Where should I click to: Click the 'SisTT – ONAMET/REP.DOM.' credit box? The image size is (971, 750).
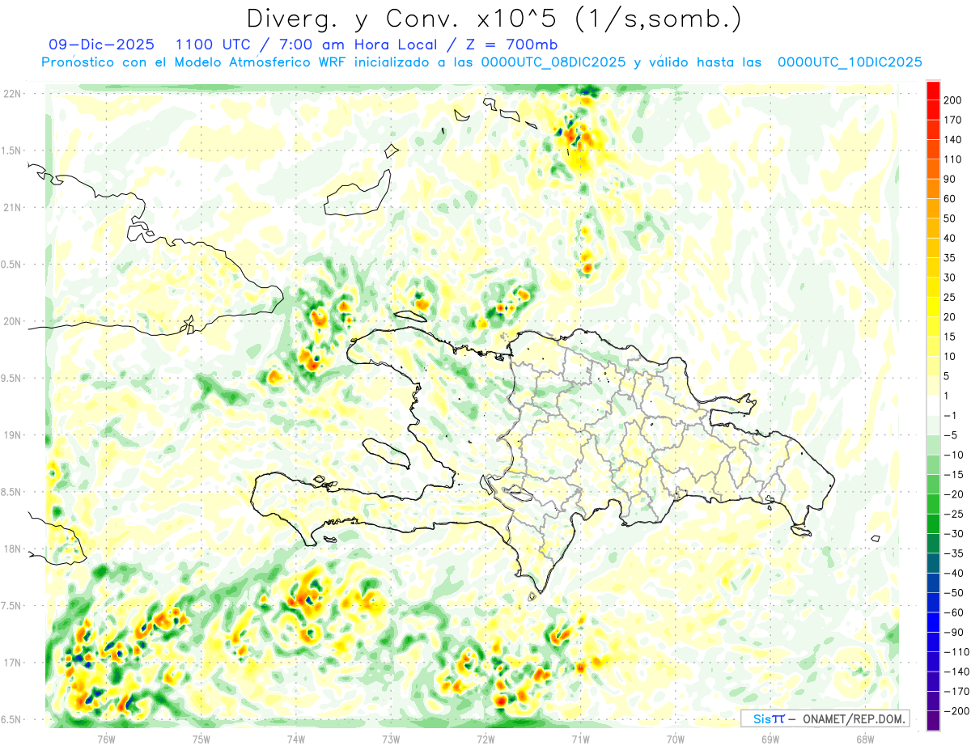tap(825, 718)
